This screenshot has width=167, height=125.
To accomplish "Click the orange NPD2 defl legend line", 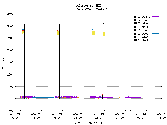I will click(x=155, y=27).
